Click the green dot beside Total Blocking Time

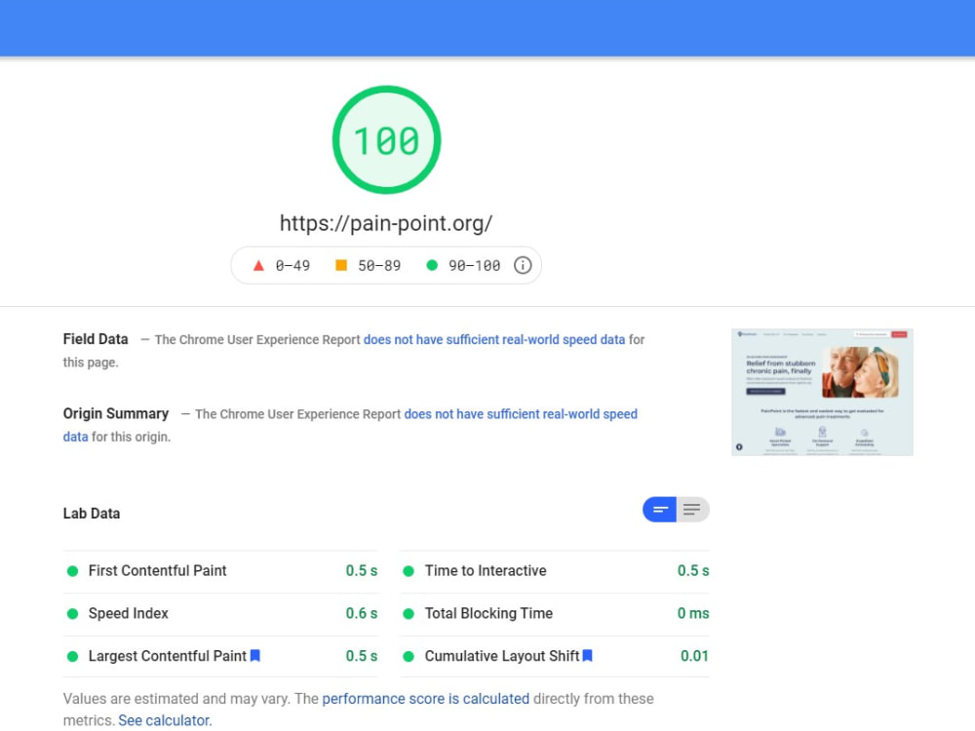[409, 614]
